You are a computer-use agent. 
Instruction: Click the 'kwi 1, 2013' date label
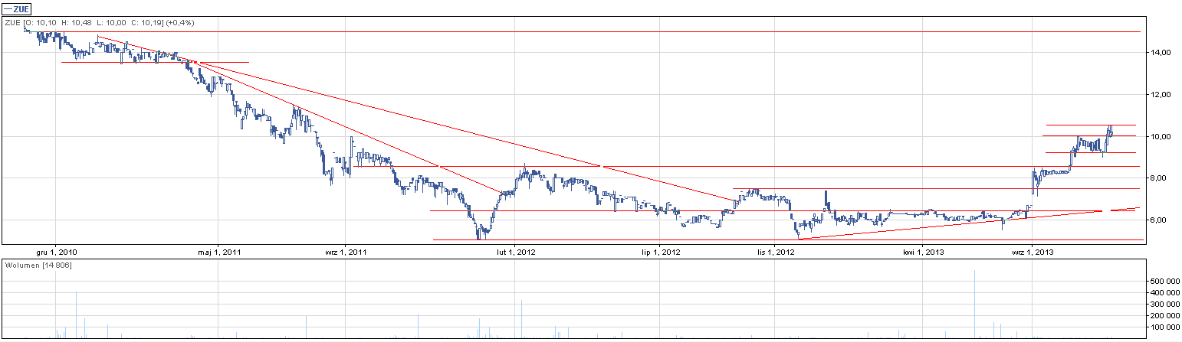pos(922,251)
